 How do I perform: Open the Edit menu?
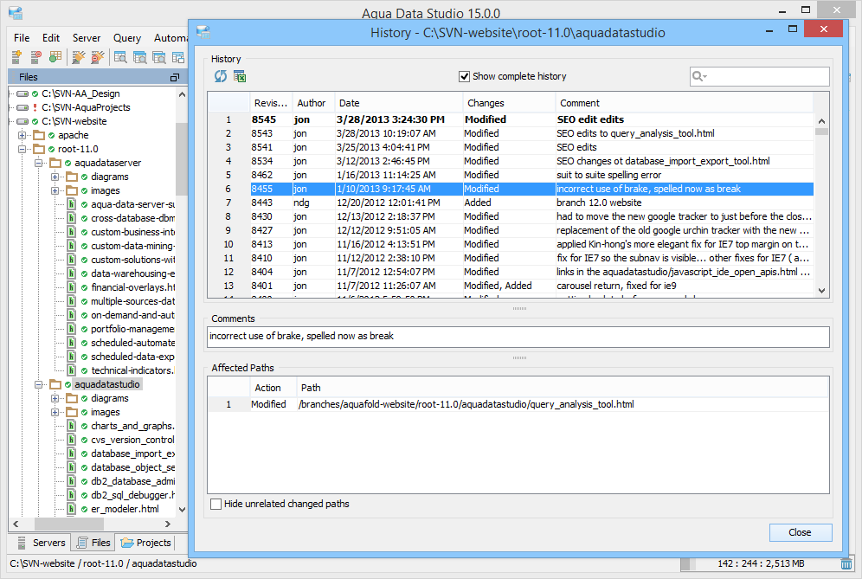[50, 38]
